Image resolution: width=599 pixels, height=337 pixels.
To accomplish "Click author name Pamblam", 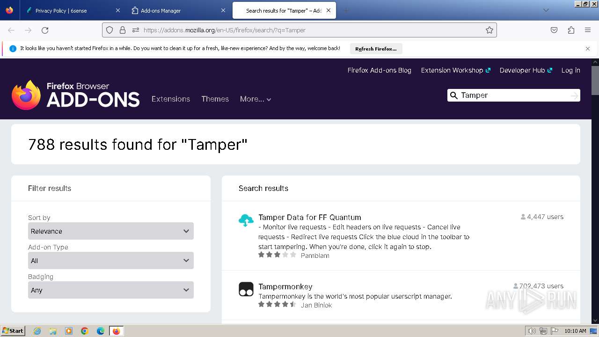I will 315,256.
